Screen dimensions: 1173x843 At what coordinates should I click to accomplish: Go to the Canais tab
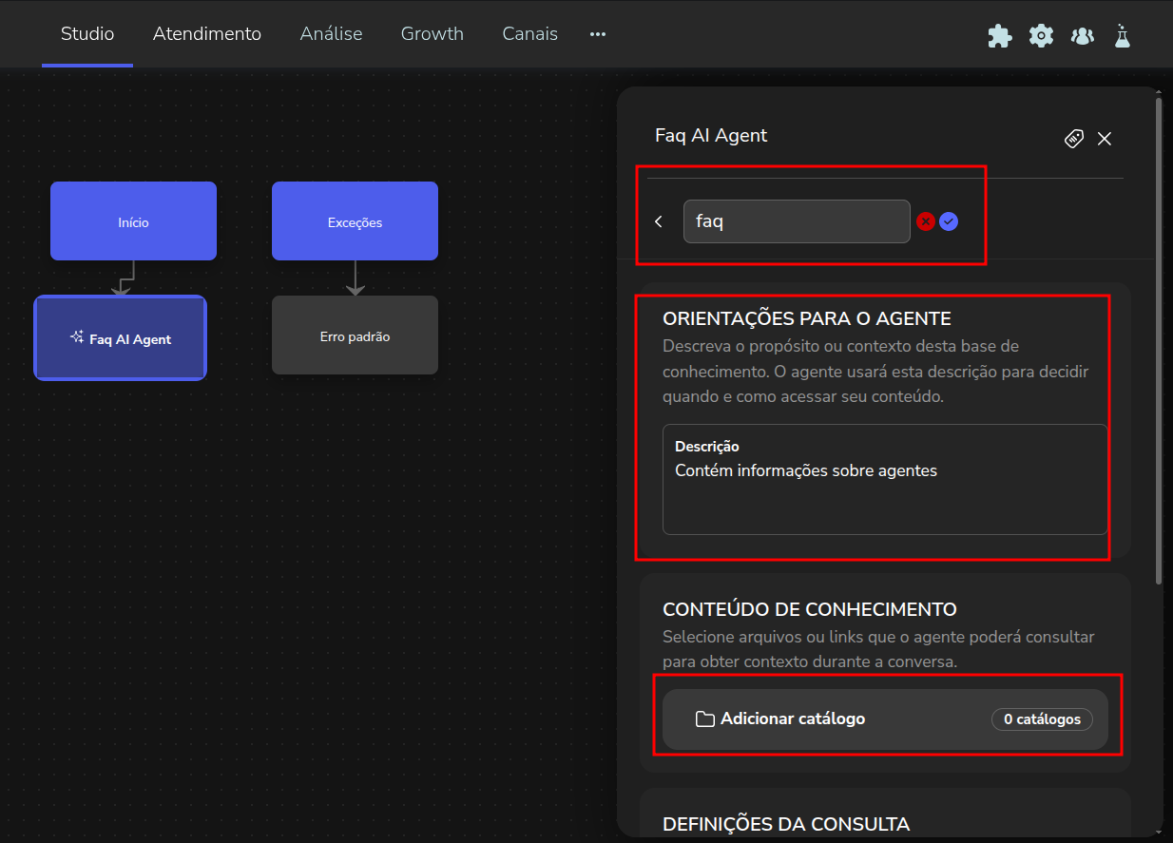click(529, 34)
